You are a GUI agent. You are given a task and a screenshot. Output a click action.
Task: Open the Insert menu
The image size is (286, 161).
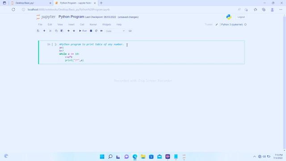click(71, 25)
